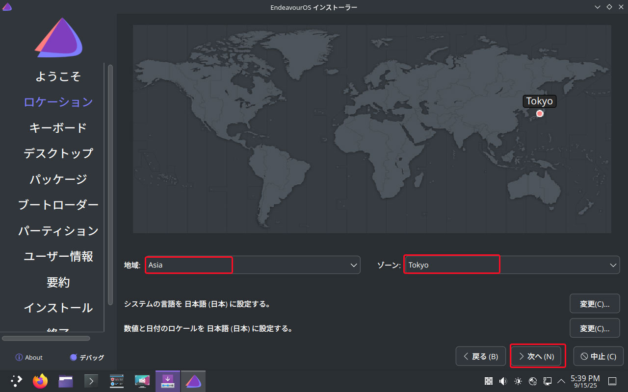Click the window icon in the title bar
This screenshot has height=392, width=628.
(x=7, y=7)
